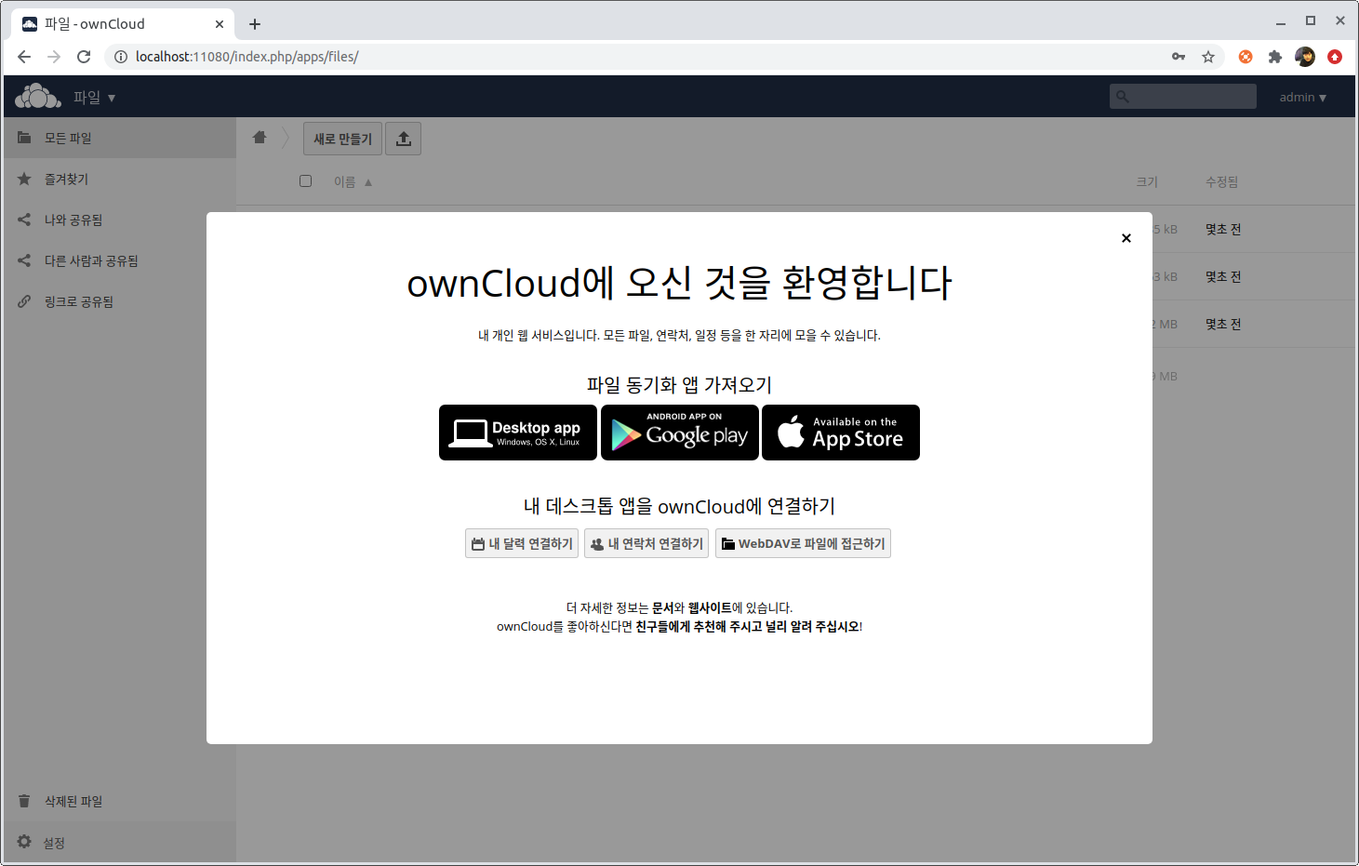Sort files by 수정됨 column header
The height and width of the screenshot is (866, 1359).
(x=1221, y=181)
